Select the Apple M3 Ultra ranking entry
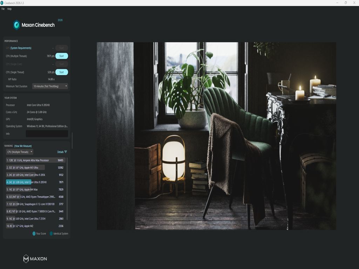Viewport: 359px width, 269px height. pos(36,168)
